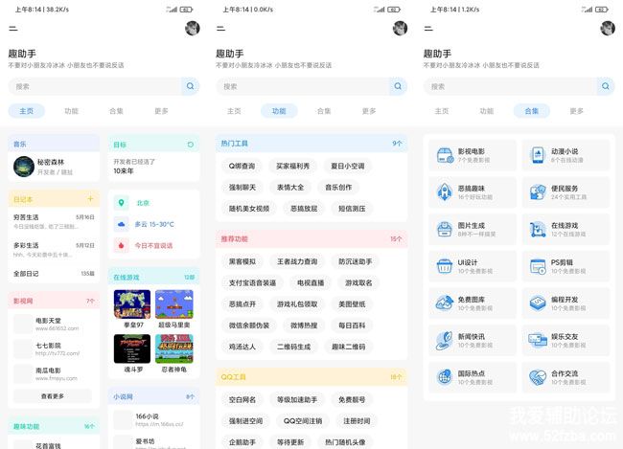Screen dimensions: 623x449
Task: Add a diary entry with the 日记本 plus icon
Action: coord(90,198)
